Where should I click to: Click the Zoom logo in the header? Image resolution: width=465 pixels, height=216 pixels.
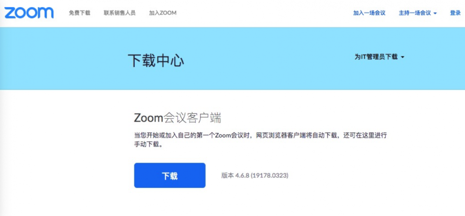point(29,13)
